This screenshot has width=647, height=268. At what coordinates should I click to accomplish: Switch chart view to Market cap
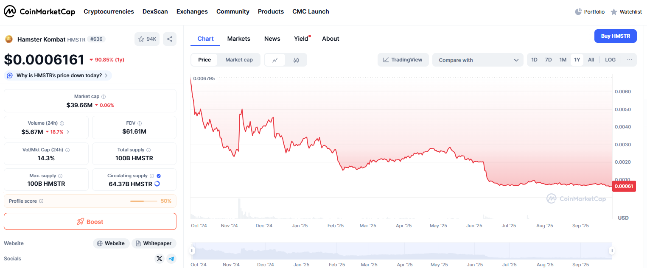(x=239, y=60)
